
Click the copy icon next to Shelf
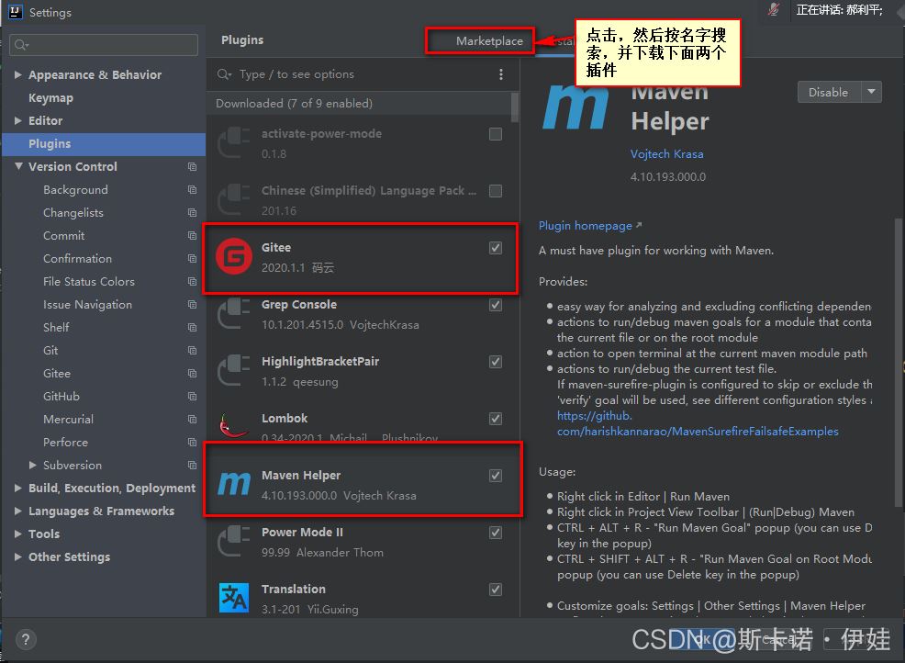(x=192, y=328)
